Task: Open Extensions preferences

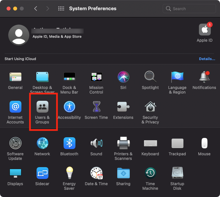Action: coord(123,107)
